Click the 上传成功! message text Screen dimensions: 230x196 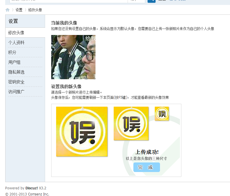147,152
